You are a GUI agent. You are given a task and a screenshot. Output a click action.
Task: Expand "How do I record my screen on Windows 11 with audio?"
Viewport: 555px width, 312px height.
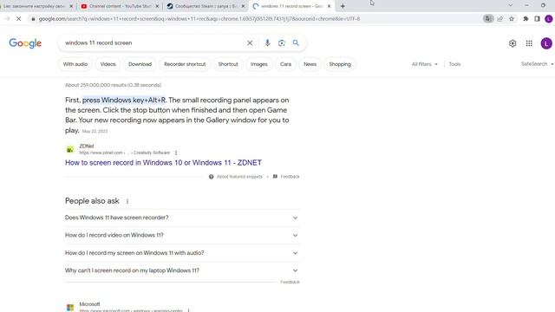181,253
